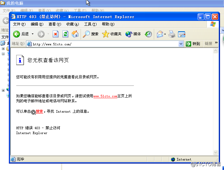Print the page with printer icon
The width and height of the screenshot is (224, 170).
tap(172, 34)
